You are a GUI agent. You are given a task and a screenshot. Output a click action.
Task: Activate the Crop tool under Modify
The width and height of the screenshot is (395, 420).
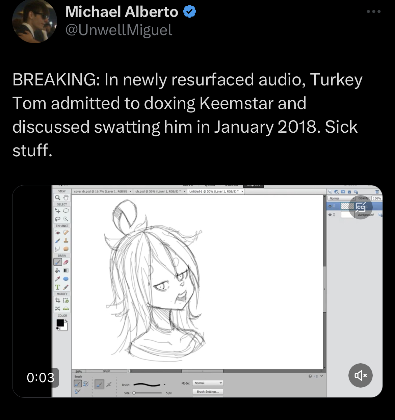pyautogui.click(x=58, y=300)
